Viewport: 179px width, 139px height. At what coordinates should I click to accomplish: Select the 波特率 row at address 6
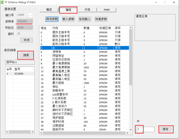(x=84, y=52)
